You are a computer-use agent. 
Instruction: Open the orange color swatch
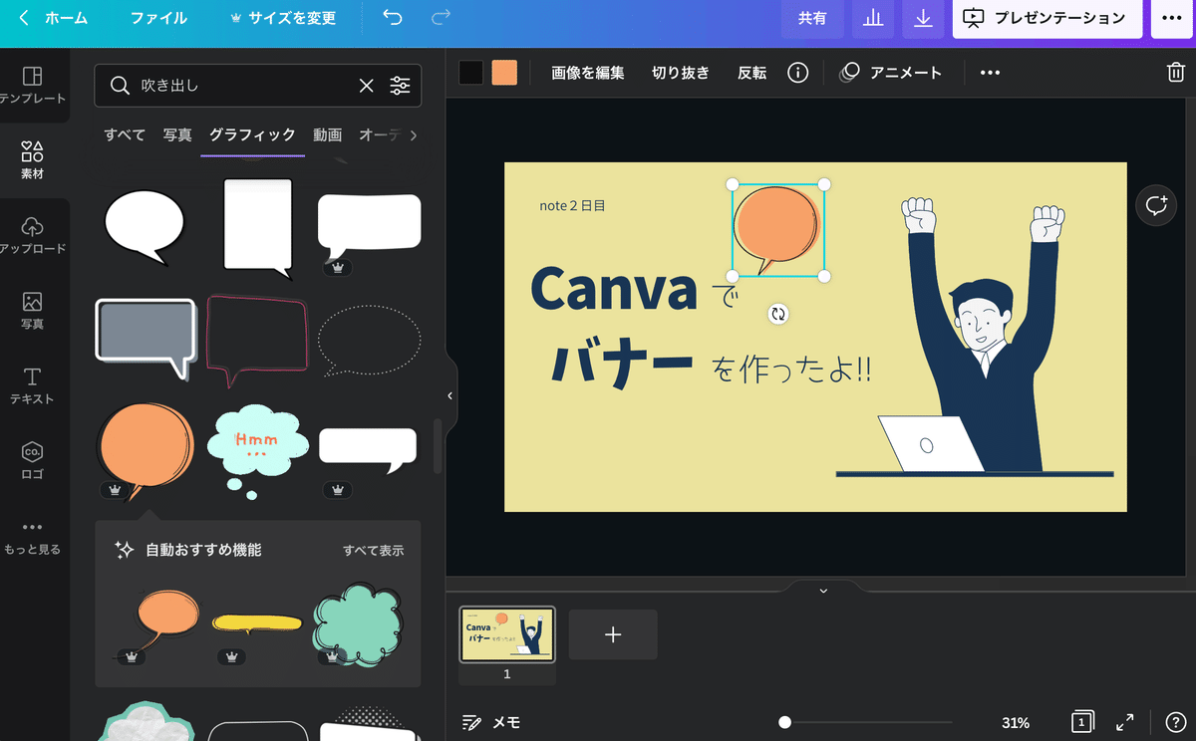click(x=504, y=73)
